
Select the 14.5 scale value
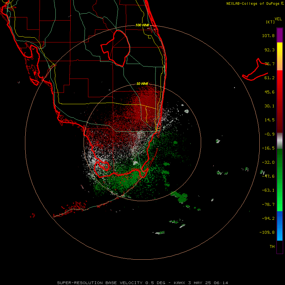(x=269, y=120)
